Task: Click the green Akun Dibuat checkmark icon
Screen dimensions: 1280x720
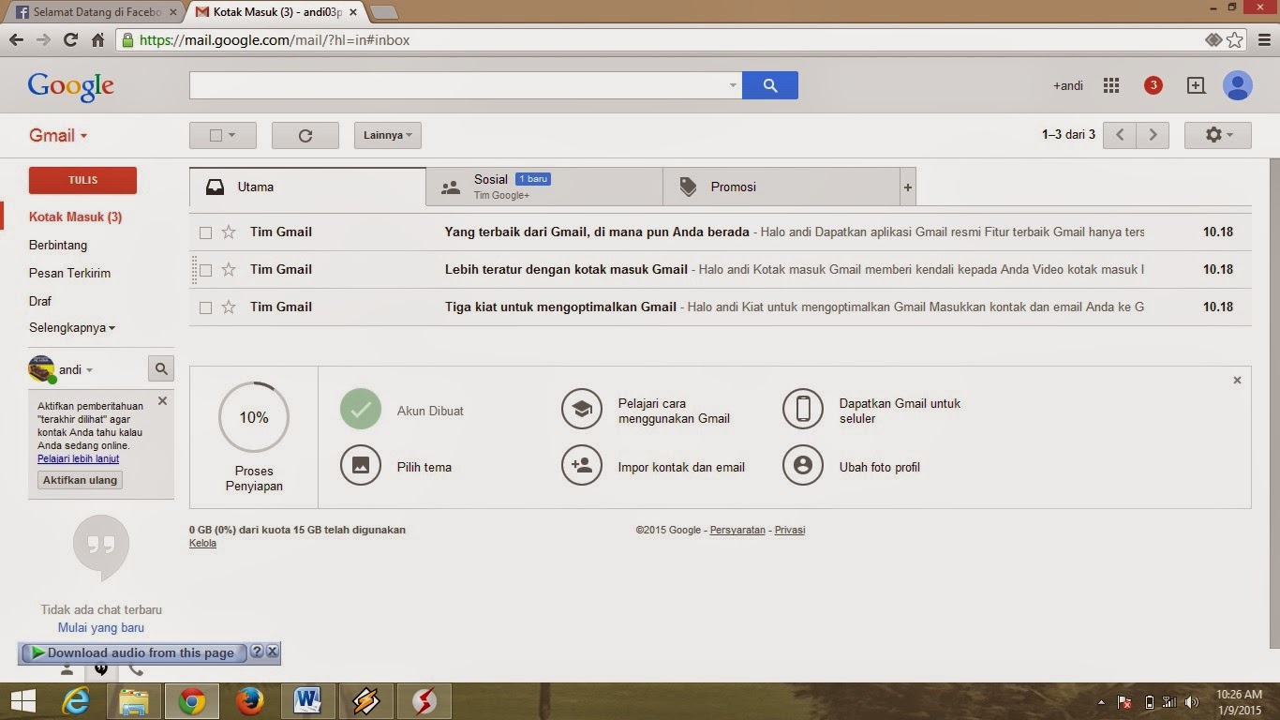Action: [x=361, y=409]
